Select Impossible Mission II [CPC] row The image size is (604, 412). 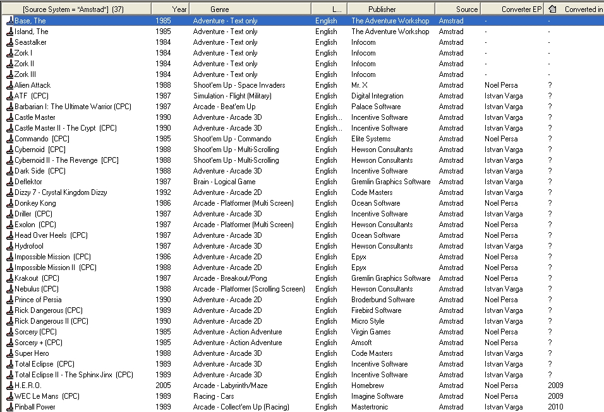click(x=56, y=268)
